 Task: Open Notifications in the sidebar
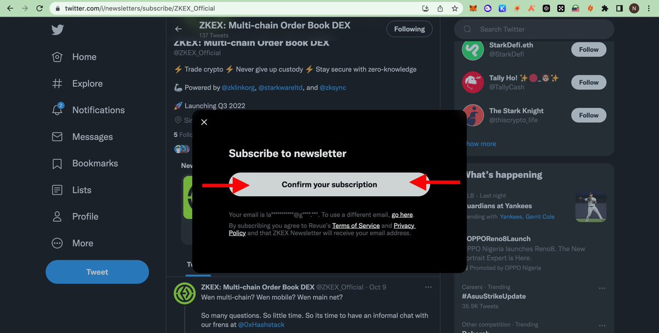coord(88,110)
